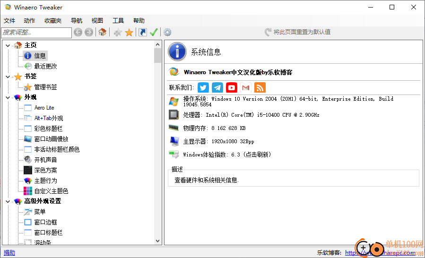Viewport: 425px width, 258px height.
Task: Click the large blue system info icon
Action: [177, 52]
